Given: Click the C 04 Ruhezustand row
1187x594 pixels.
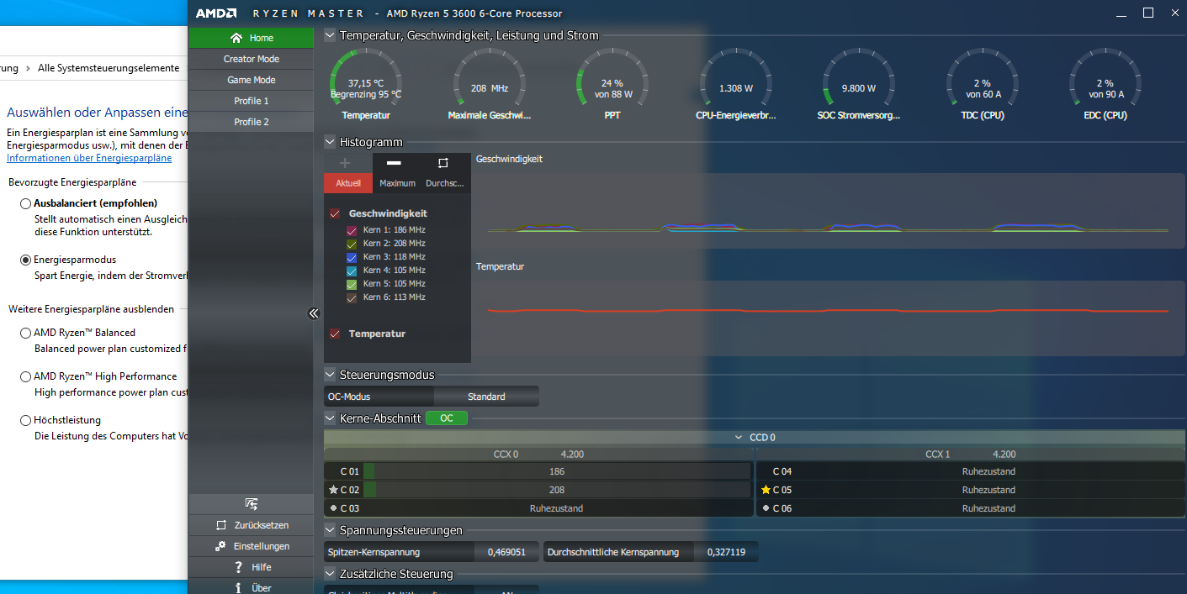Looking at the screenshot, I should pyautogui.click(x=971, y=471).
